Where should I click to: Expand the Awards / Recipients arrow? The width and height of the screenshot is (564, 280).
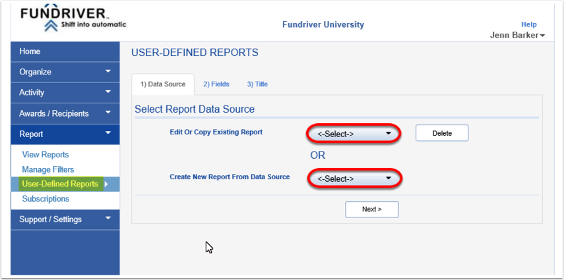(x=108, y=113)
